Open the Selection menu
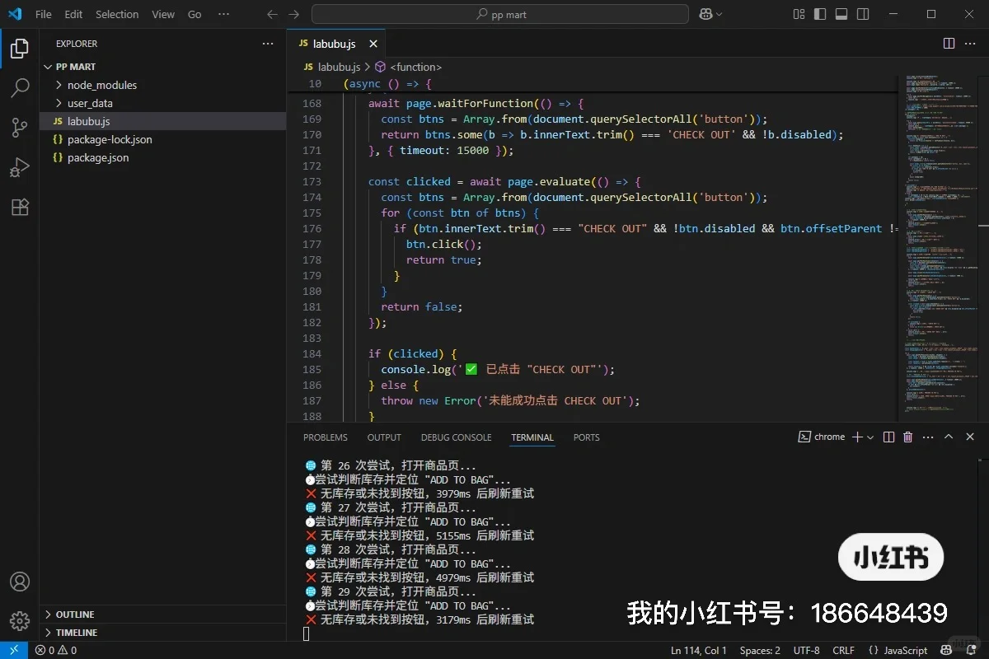The image size is (989, 659). pyautogui.click(x=117, y=14)
